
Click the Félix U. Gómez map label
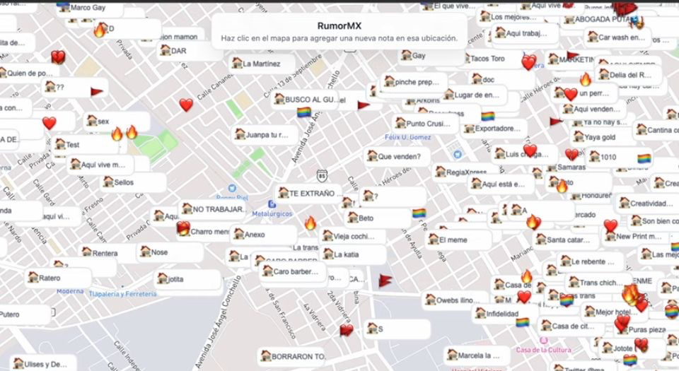click(x=407, y=137)
